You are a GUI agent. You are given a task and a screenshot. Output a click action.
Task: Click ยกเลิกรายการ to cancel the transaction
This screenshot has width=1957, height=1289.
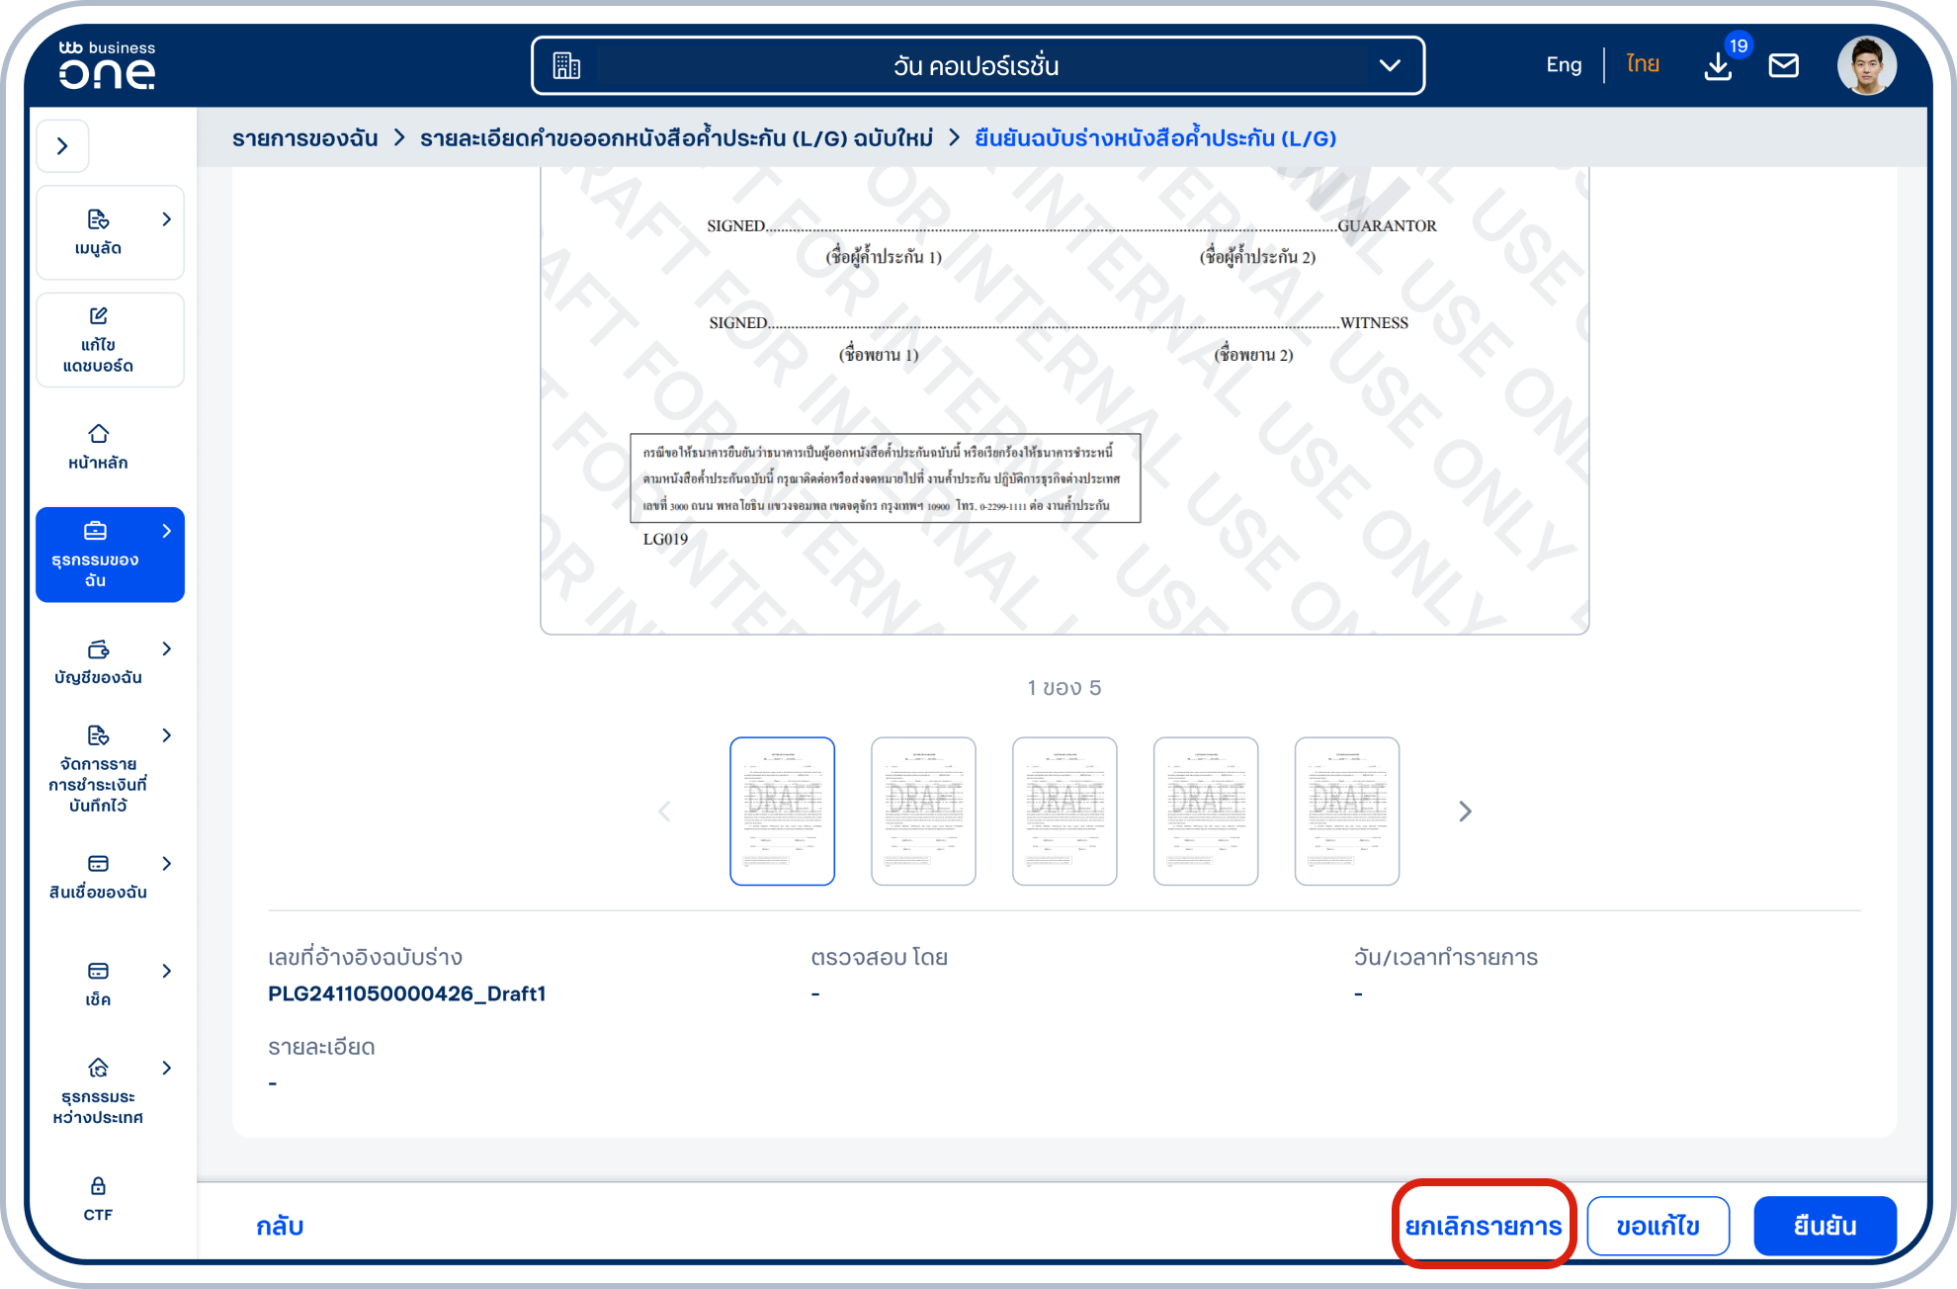click(x=1483, y=1226)
